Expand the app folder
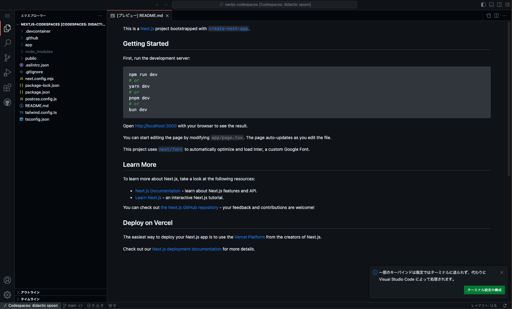Image resolution: width=512 pixels, height=309 pixels. [x=61, y=45]
